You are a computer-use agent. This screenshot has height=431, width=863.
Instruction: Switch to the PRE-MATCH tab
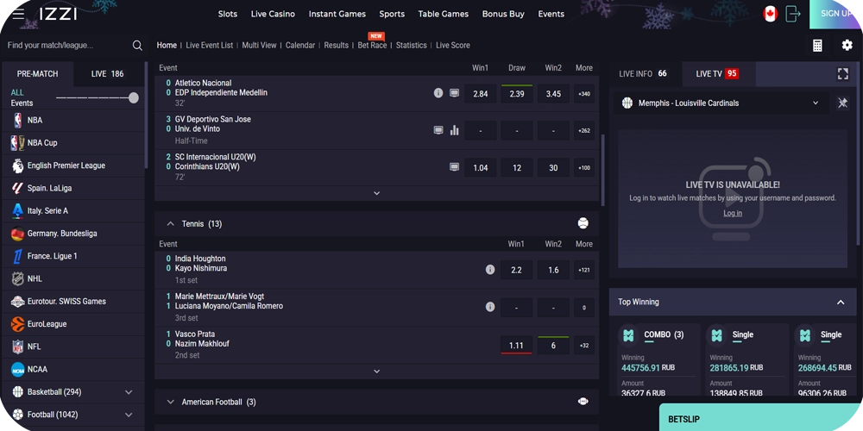[x=37, y=74]
